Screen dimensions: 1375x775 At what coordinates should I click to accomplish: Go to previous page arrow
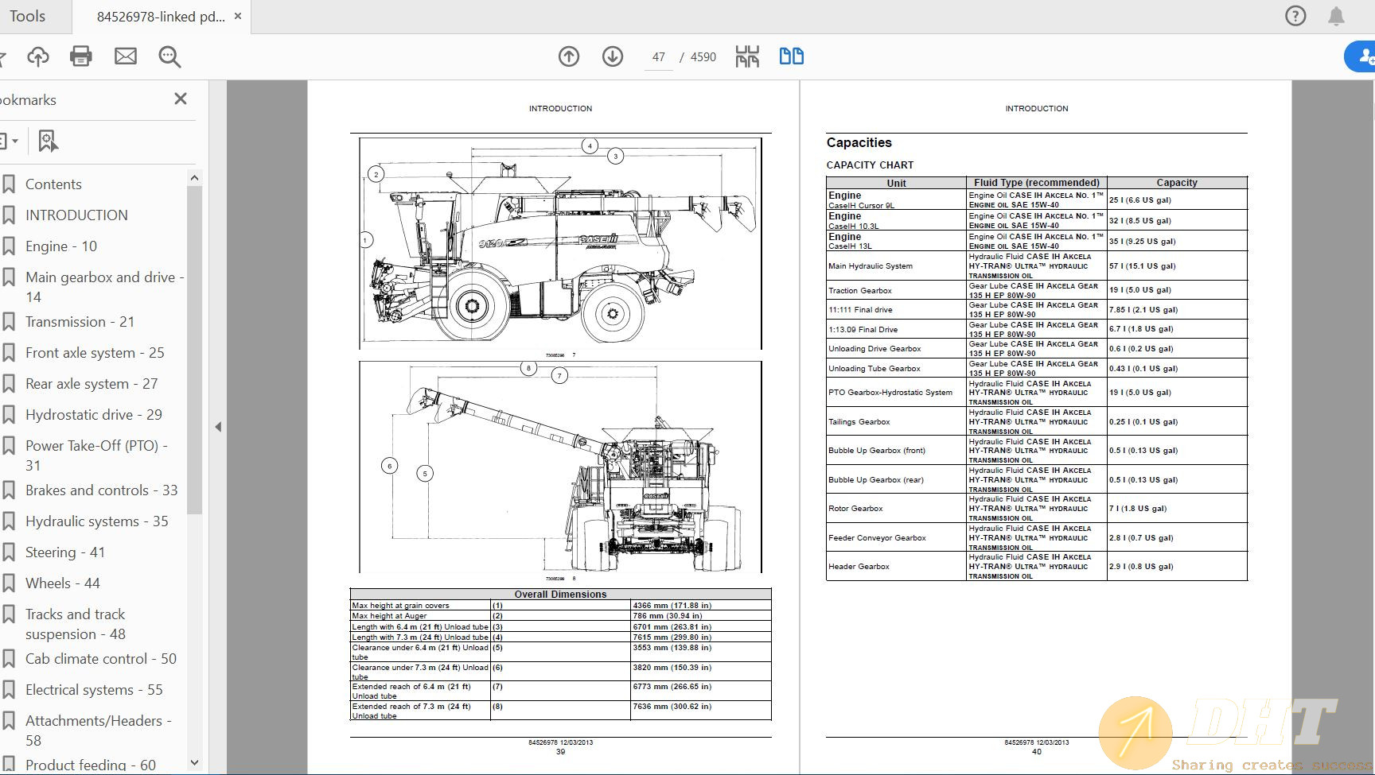[x=569, y=56]
